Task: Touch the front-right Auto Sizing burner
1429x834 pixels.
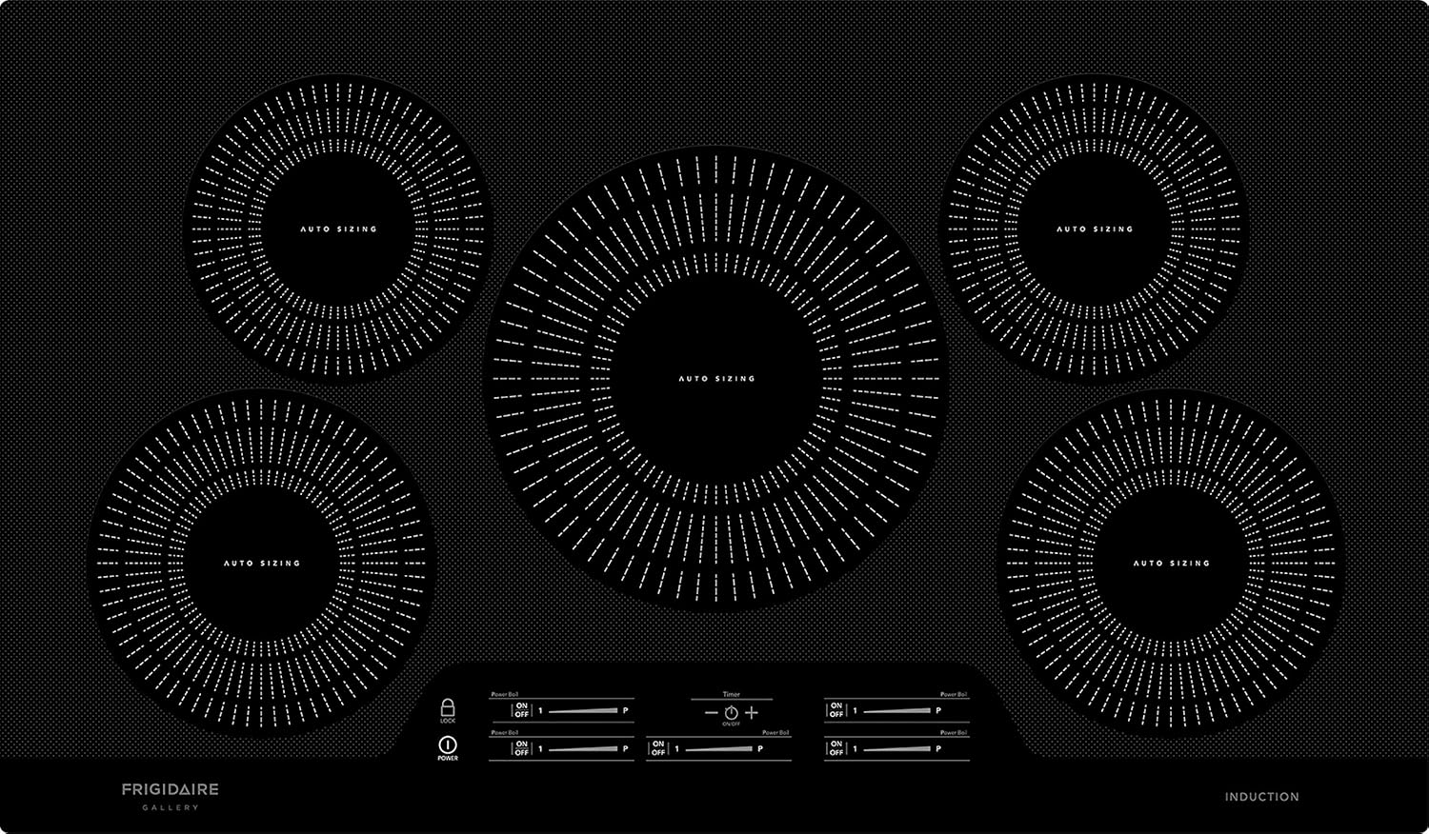Action: coord(1171,563)
